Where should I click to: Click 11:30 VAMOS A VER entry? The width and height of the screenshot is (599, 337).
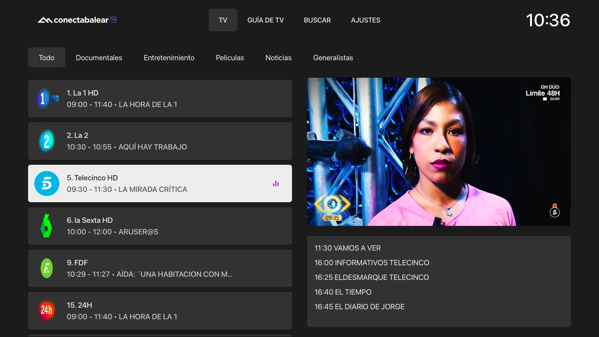click(348, 248)
